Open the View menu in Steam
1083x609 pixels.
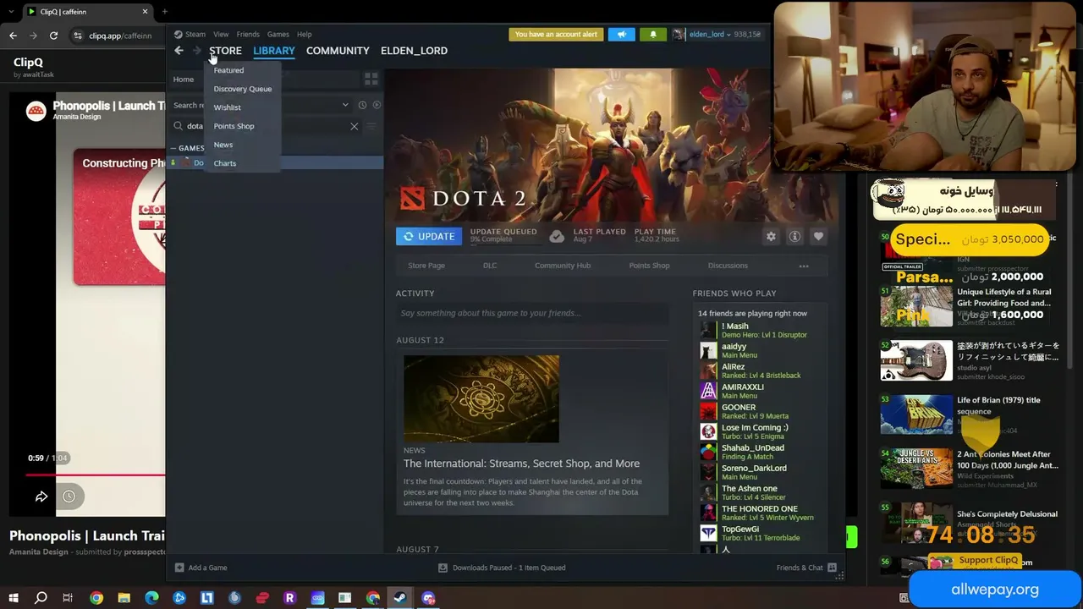click(221, 35)
